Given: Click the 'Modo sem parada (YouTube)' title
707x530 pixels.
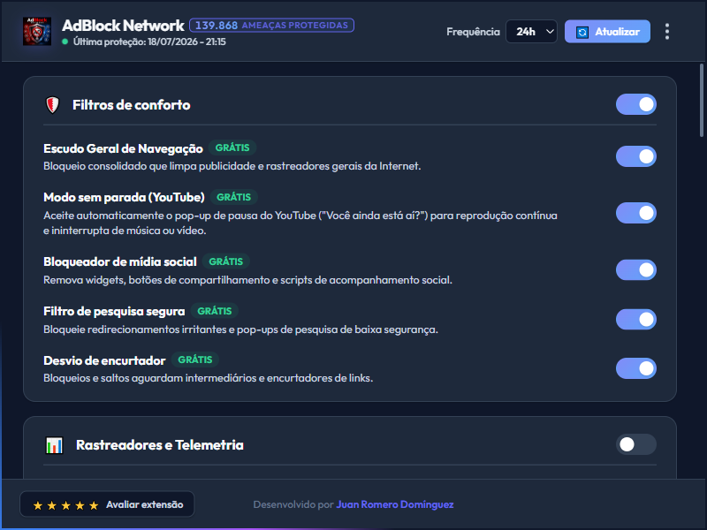Looking at the screenshot, I should (124, 197).
